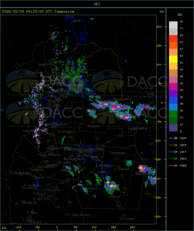Click the VBCR legend label

[x=183, y=145]
